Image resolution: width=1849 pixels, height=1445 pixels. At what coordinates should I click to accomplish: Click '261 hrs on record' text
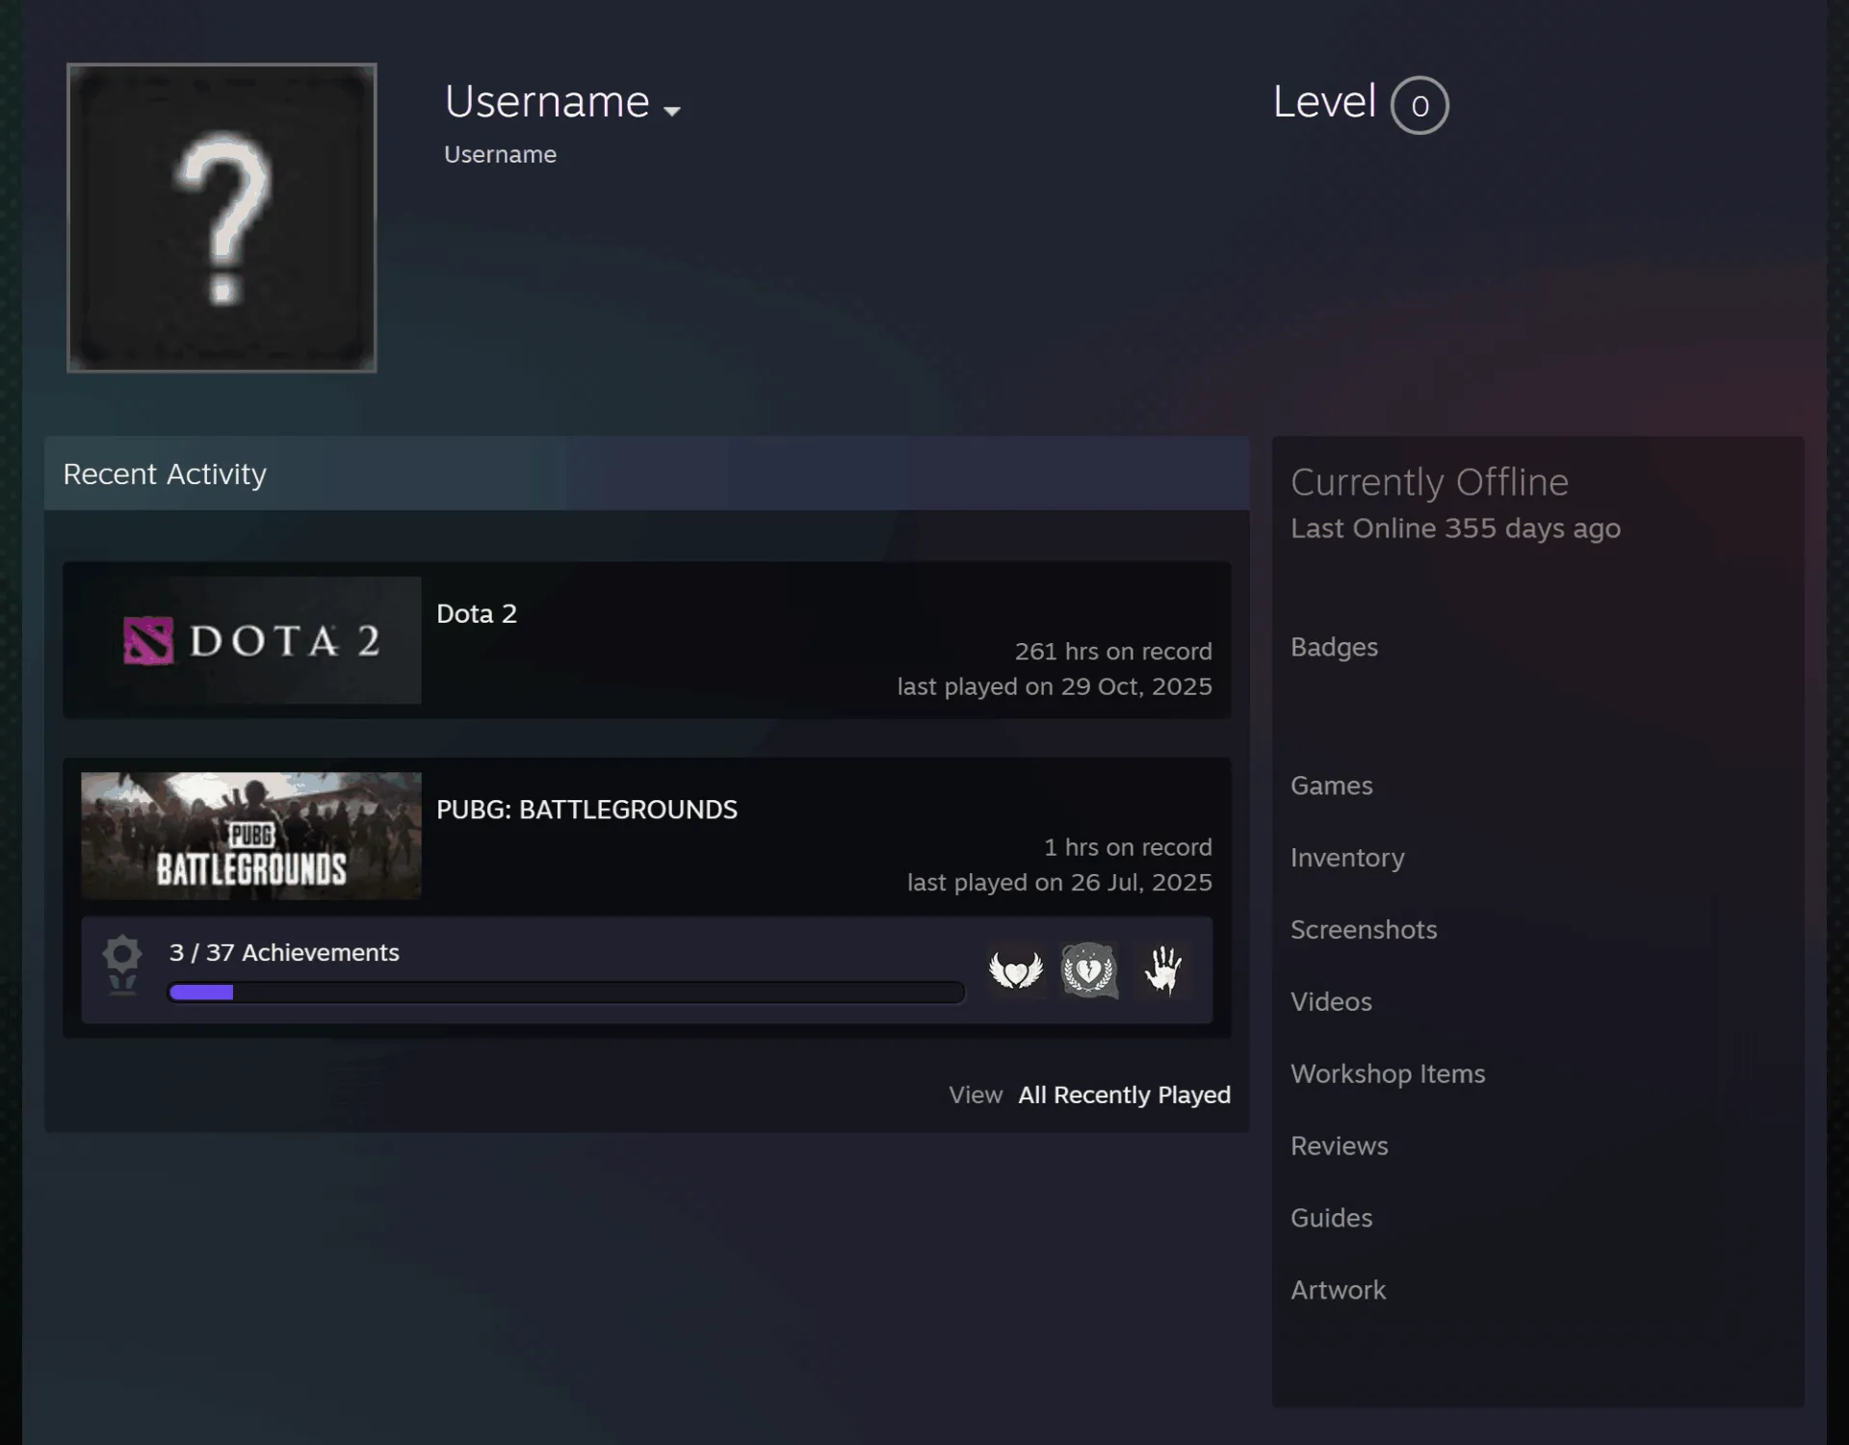click(1113, 652)
